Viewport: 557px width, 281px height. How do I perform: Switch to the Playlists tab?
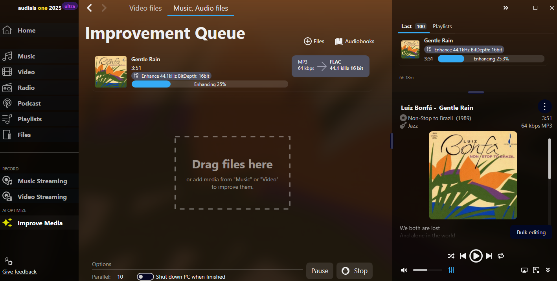point(442,26)
